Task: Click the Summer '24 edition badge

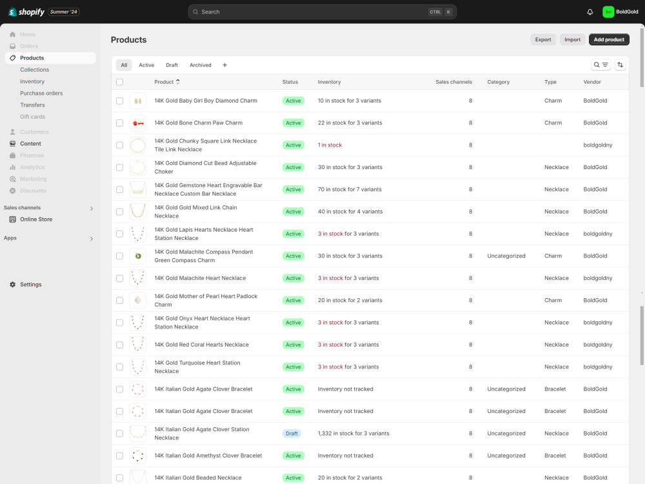Action: click(x=64, y=12)
